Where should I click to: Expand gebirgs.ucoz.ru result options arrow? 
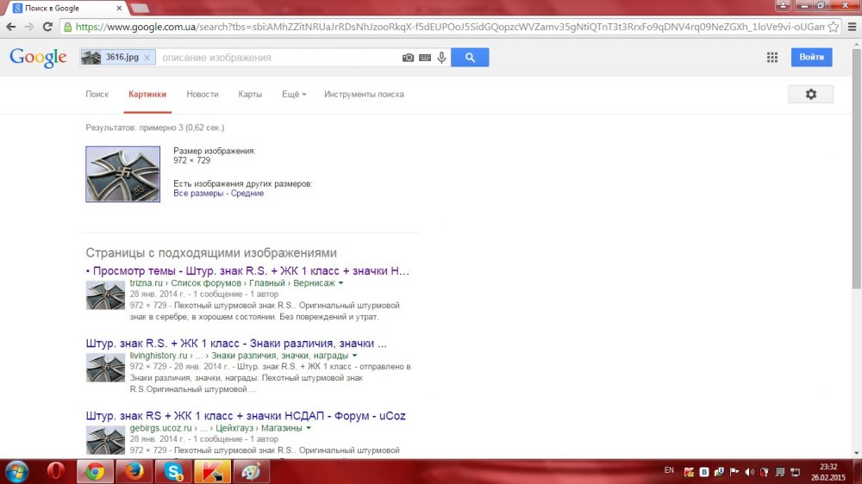(309, 429)
